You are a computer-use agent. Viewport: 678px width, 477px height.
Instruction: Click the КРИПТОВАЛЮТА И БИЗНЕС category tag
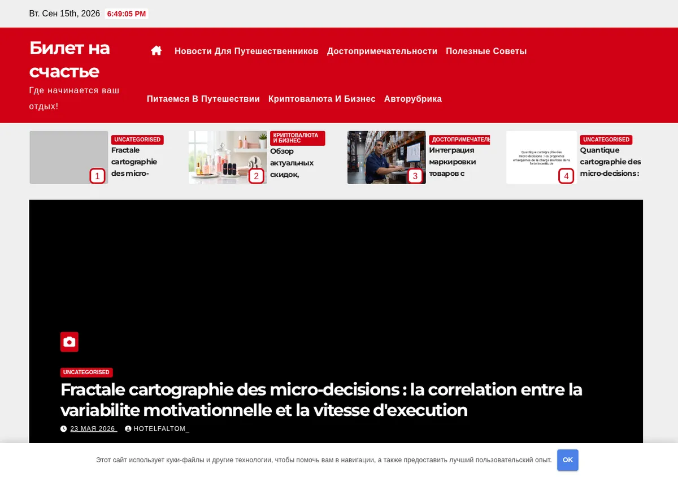coord(297,138)
